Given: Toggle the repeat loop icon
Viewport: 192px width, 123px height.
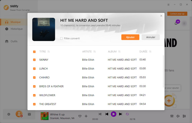Looking at the screenshot, I should pyautogui.click(x=127, y=114).
